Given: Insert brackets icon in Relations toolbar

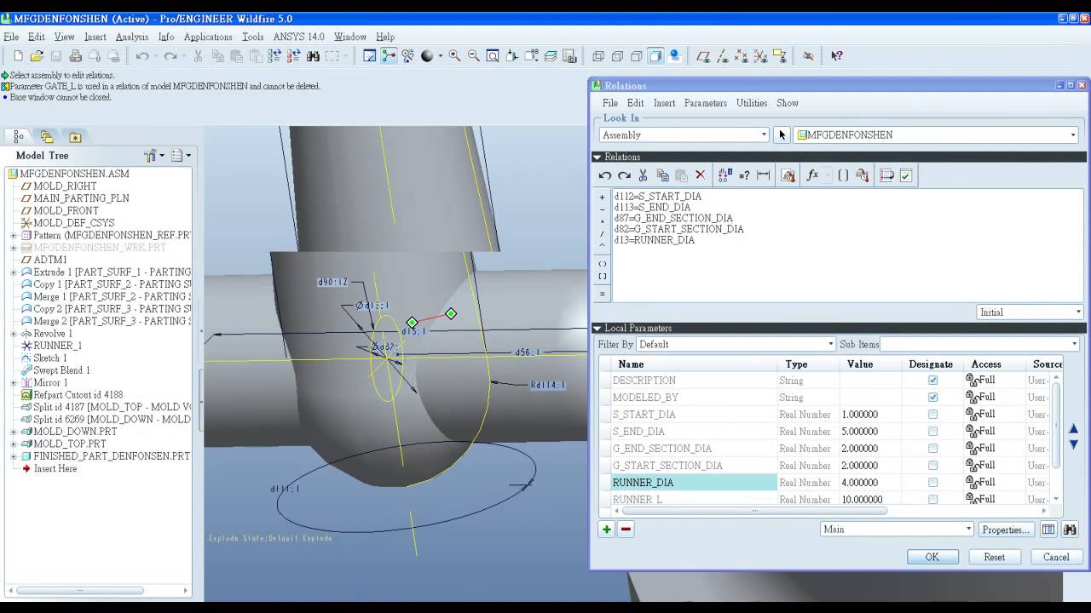Looking at the screenshot, I should 843,175.
